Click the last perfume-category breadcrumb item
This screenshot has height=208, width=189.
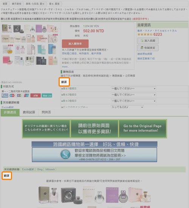54,4
